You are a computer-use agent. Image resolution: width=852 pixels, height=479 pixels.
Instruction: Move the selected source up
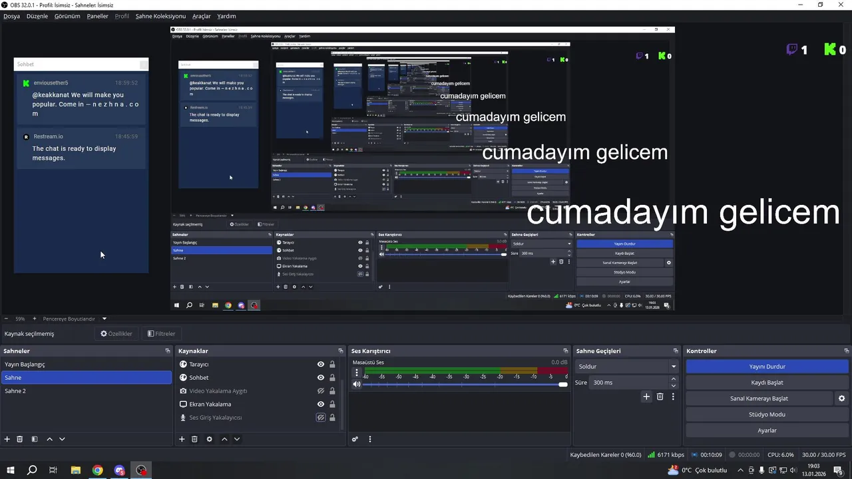pyautogui.click(x=224, y=439)
